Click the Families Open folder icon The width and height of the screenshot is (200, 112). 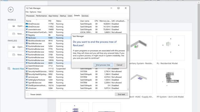14,47
